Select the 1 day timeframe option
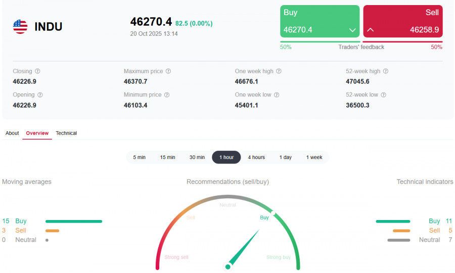Image resolution: width=455 pixels, height=273 pixels. tap(285, 157)
